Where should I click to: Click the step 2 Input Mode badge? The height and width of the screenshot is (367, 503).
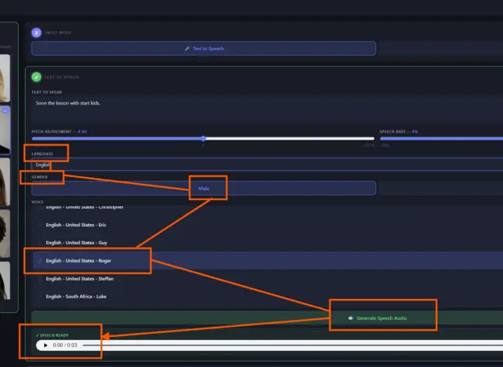pos(36,32)
